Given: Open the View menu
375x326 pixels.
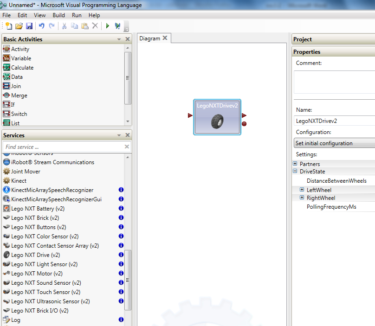Looking at the screenshot, I should (40, 15).
